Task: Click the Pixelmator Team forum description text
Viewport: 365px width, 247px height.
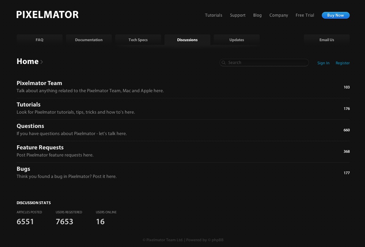Action: [90, 90]
